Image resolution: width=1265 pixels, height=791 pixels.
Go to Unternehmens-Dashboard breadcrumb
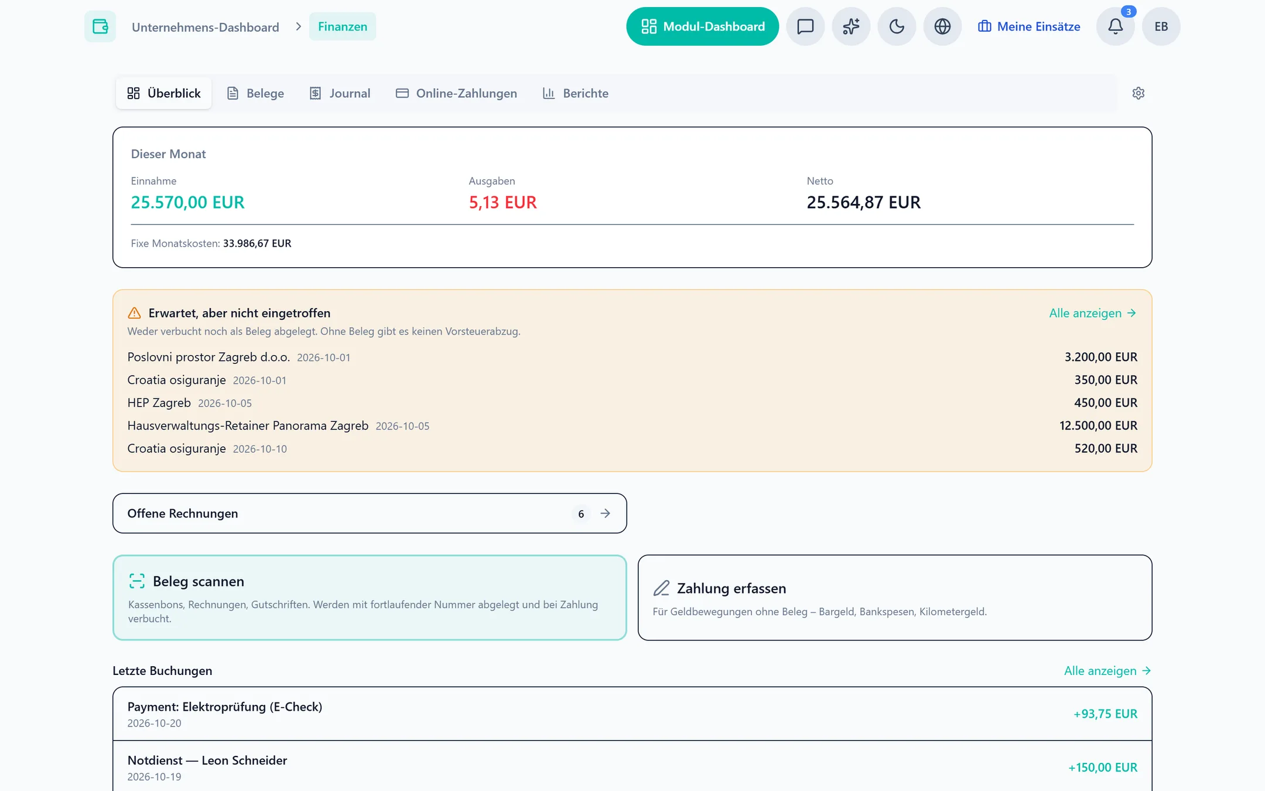(x=206, y=27)
